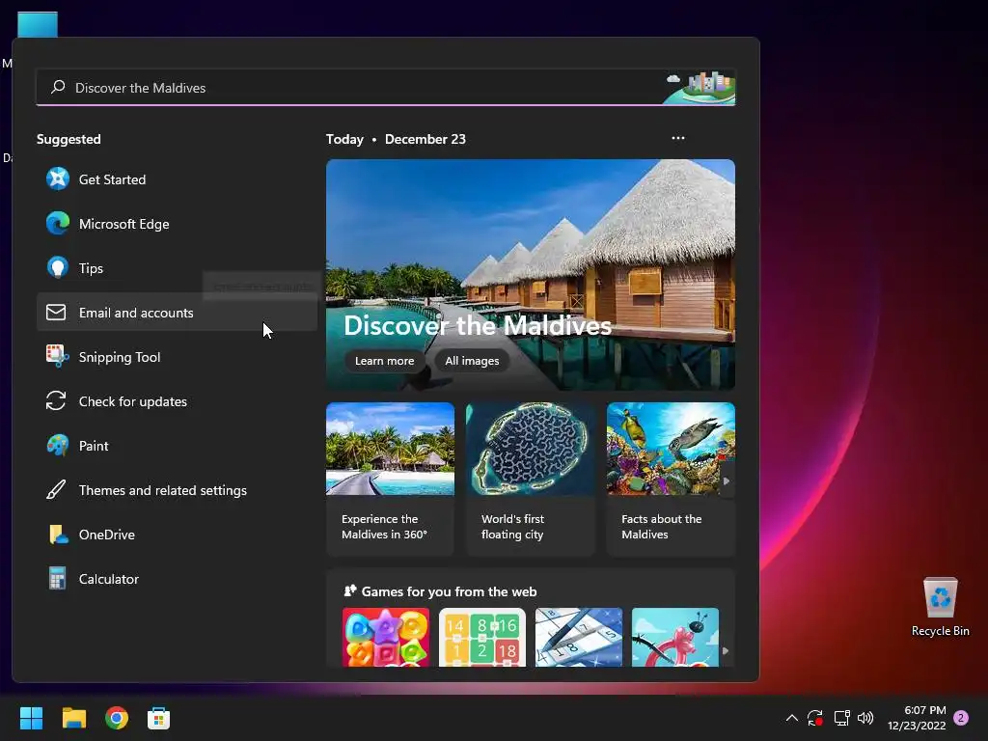Screen dimensions: 988x741
Task: Show hidden tray icons chevron
Action: (x=792, y=718)
